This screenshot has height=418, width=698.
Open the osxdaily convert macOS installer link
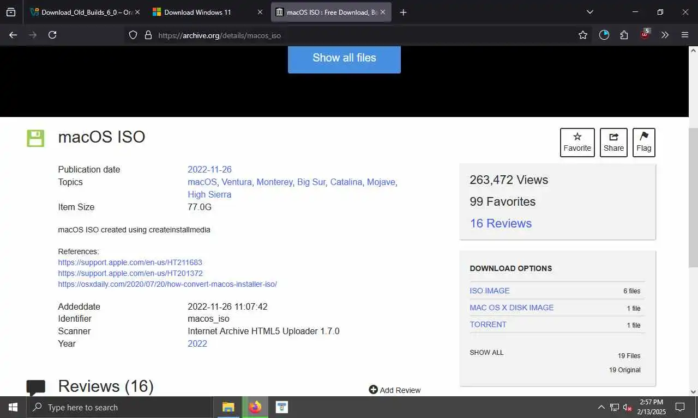(167, 284)
